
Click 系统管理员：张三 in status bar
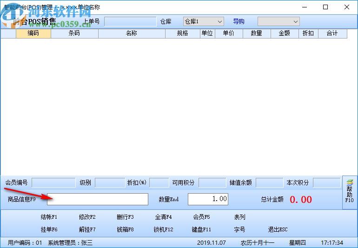tap(70, 243)
